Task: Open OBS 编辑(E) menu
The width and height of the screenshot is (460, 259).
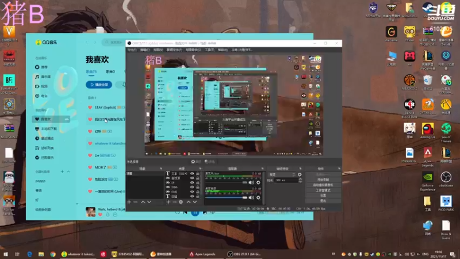Action: pos(145,50)
